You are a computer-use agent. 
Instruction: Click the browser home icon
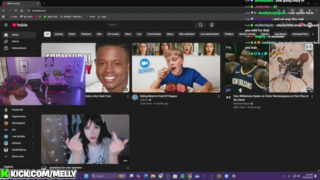pyautogui.click(x=21, y=10)
